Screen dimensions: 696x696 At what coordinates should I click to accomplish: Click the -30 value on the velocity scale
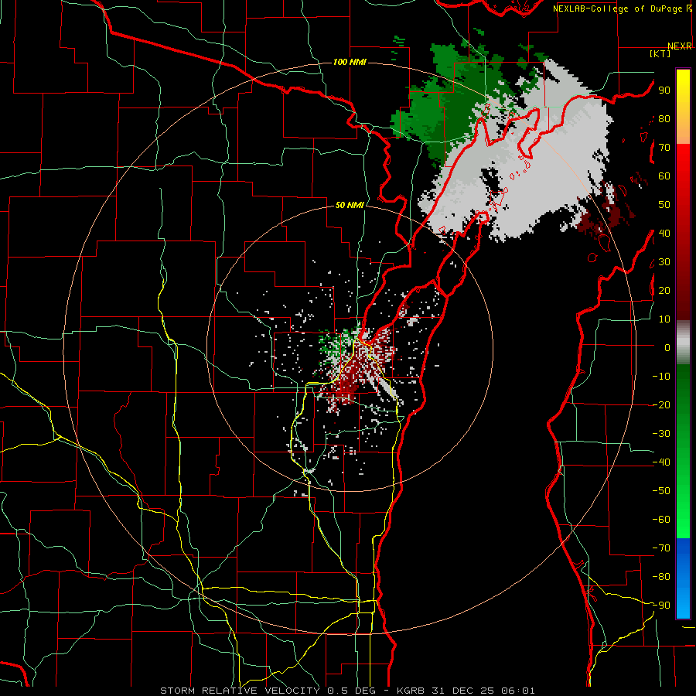[661, 434]
